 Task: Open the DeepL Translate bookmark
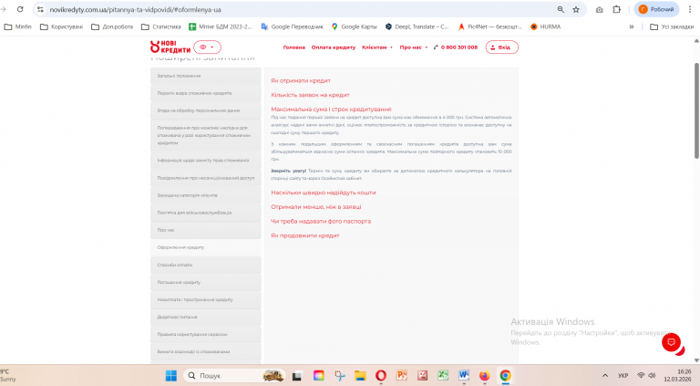417,26
